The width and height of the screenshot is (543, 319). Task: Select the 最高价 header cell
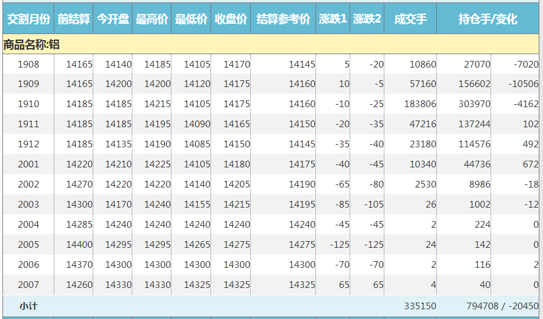click(x=152, y=19)
